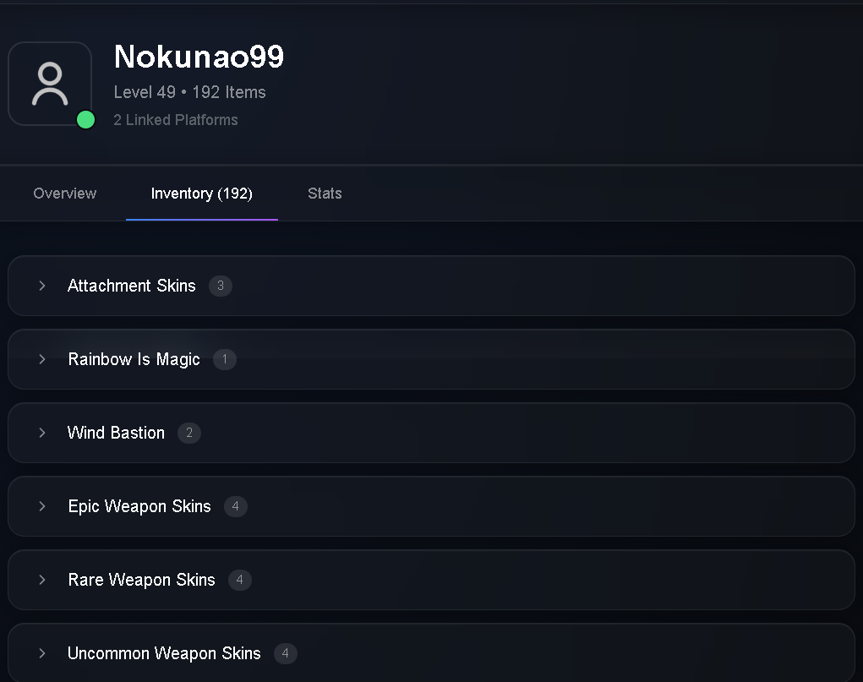Expand the Rainbow Is Magic chevron

pos(41,359)
